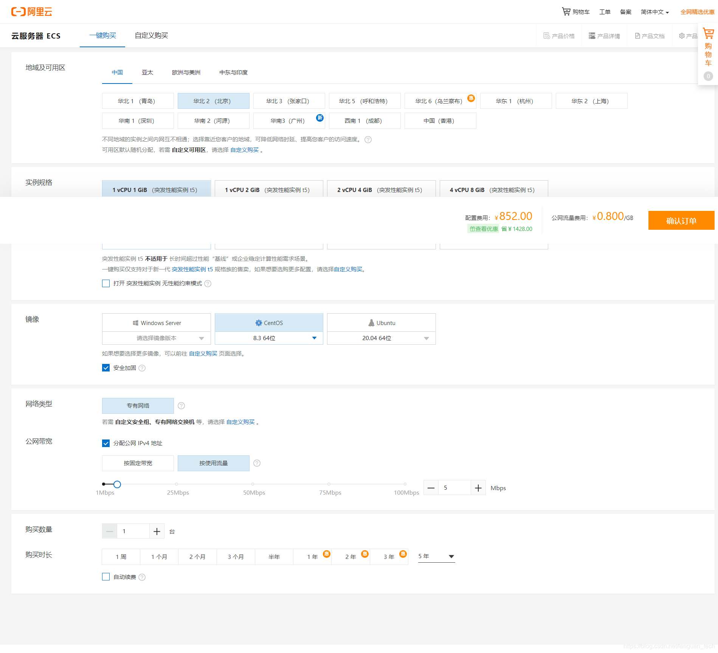Toggle the 安全加固 checkbox
This screenshot has width=718, height=653.
click(x=106, y=368)
